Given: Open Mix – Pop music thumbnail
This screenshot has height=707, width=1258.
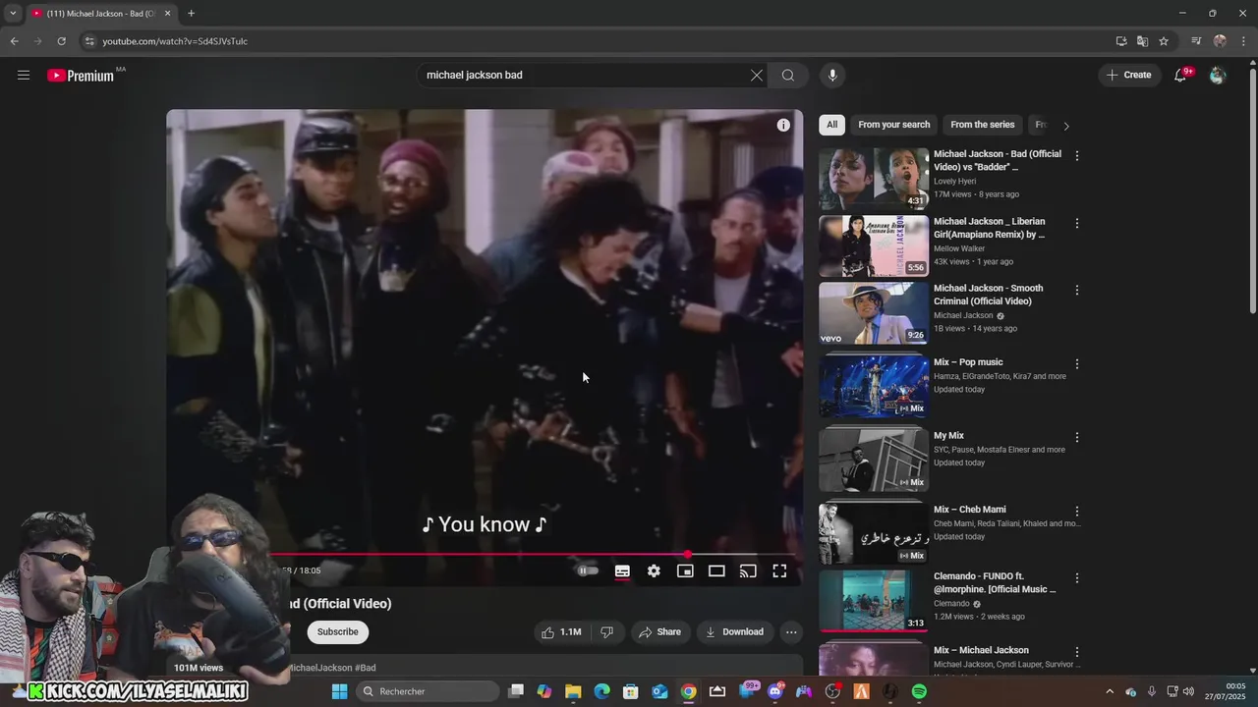Looking at the screenshot, I should click(874, 387).
